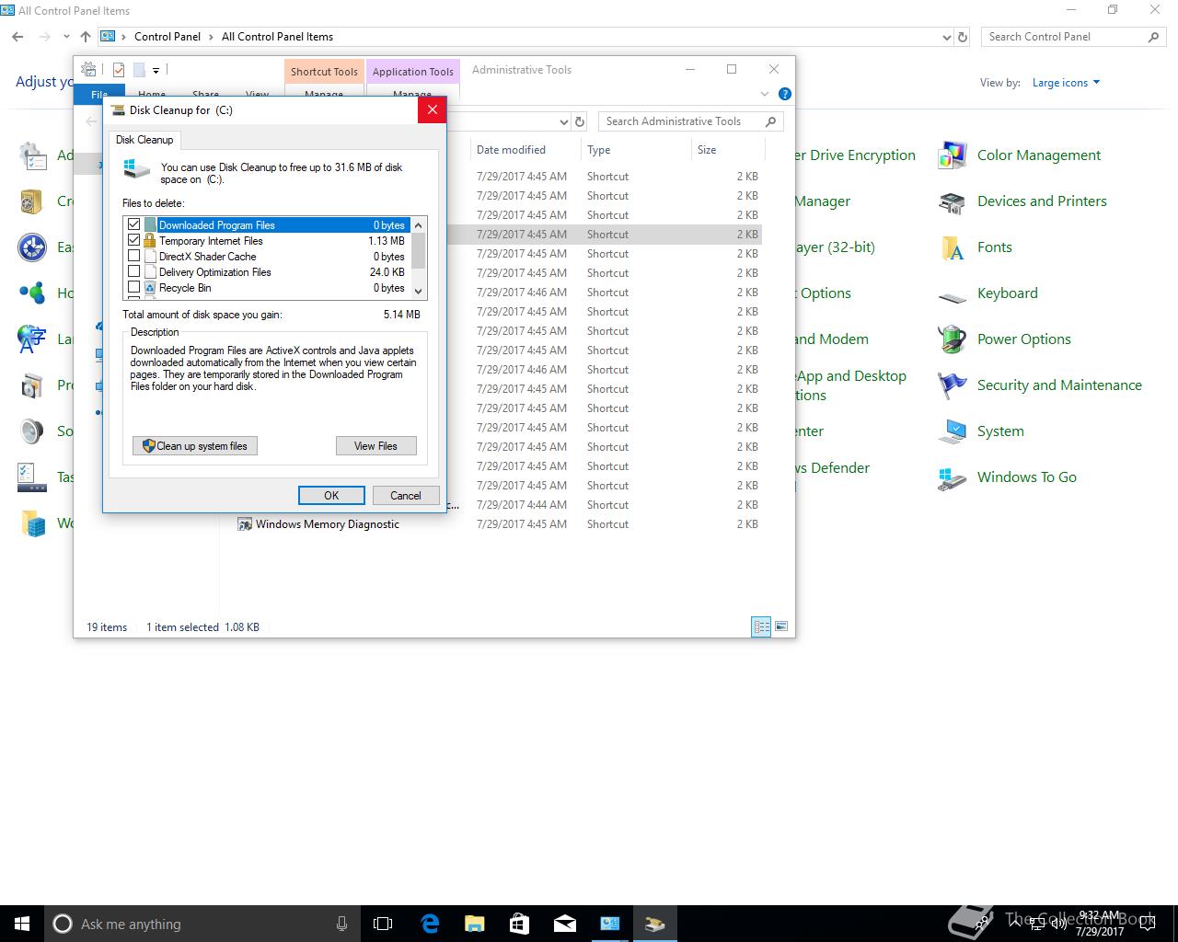Image resolution: width=1178 pixels, height=942 pixels.
Task: Sort by Size column header
Action: tap(727, 150)
